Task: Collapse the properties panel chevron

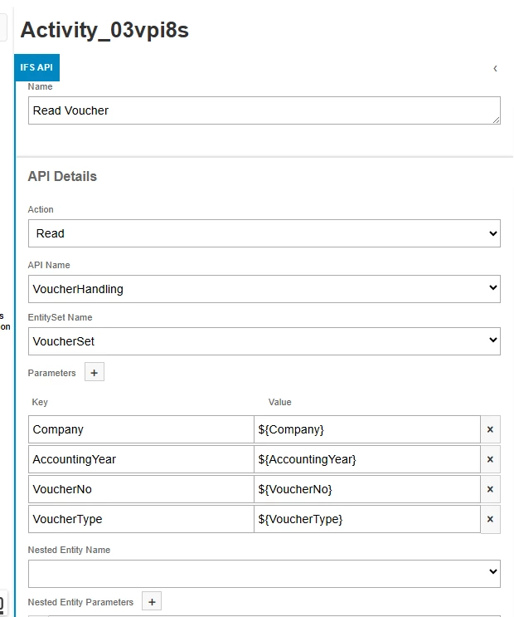Action: coord(495,68)
